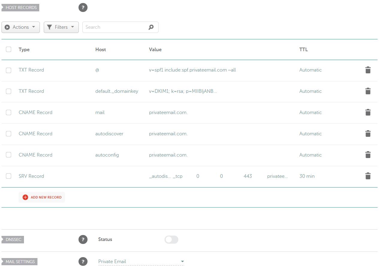Check the autodiscover record checkbox
Viewport: 386px width, 273px height.
(x=8, y=134)
